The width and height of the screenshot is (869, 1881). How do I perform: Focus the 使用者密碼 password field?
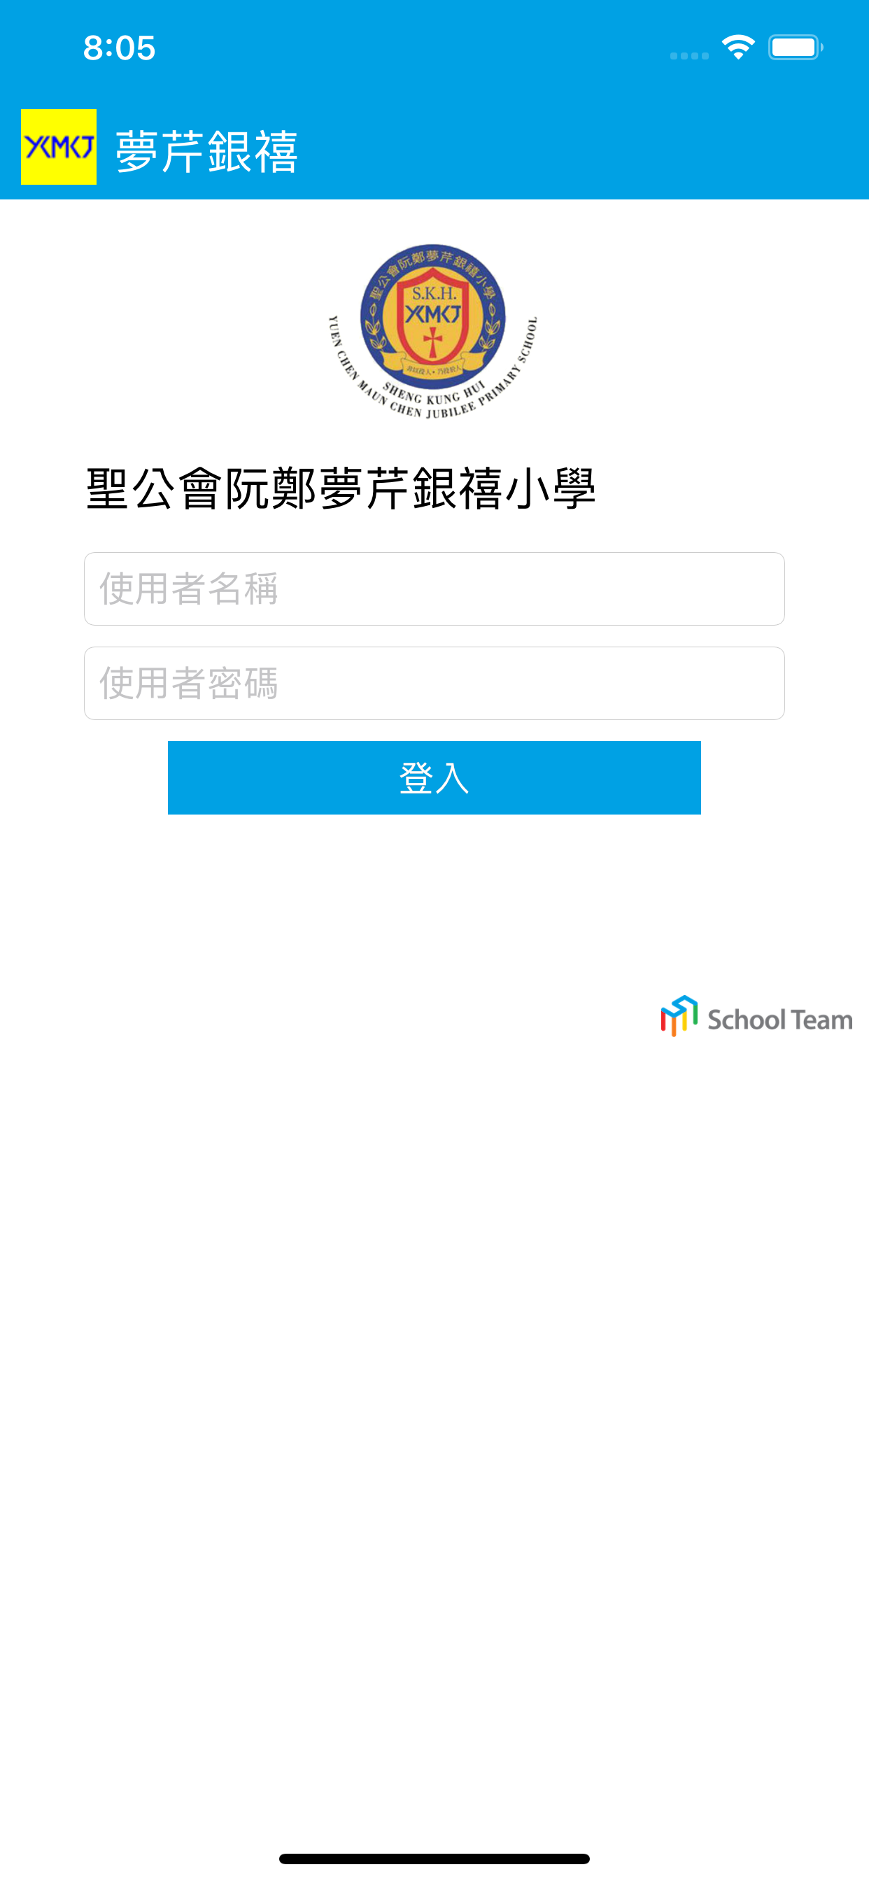pyautogui.click(x=434, y=684)
